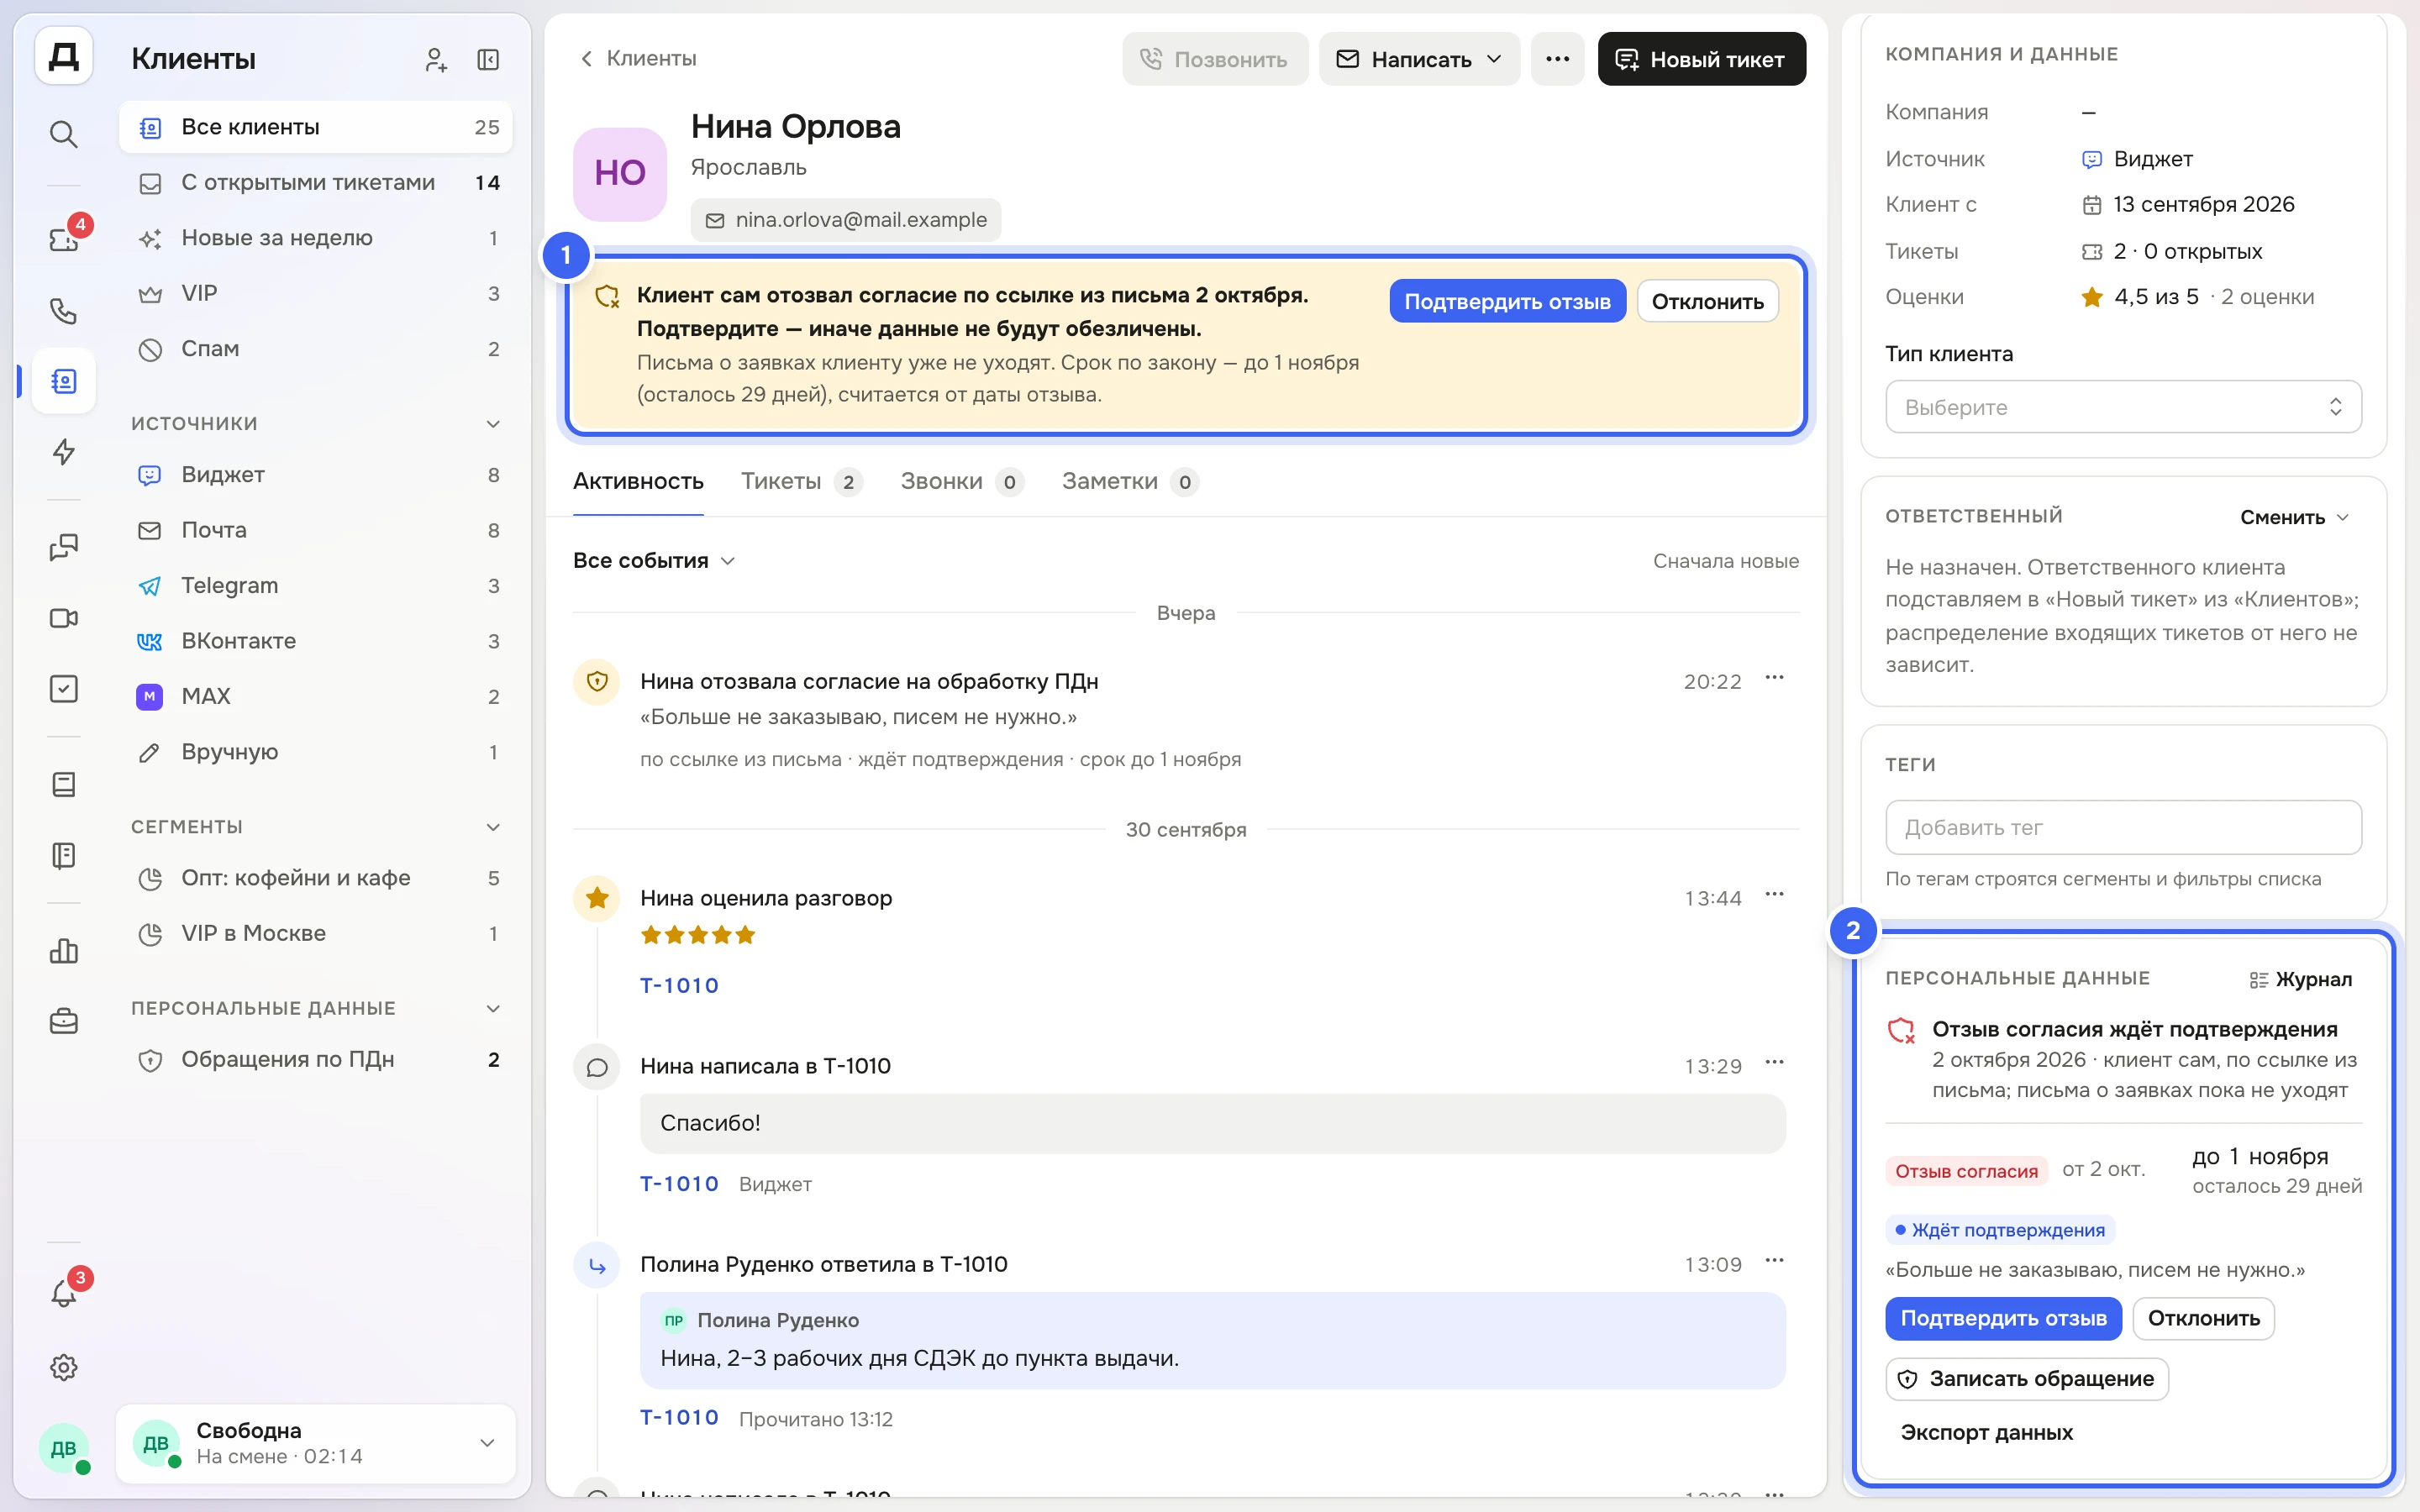This screenshot has height=1512, width=2420.
Task: Switch to the Звонки tab
Action: point(961,482)
